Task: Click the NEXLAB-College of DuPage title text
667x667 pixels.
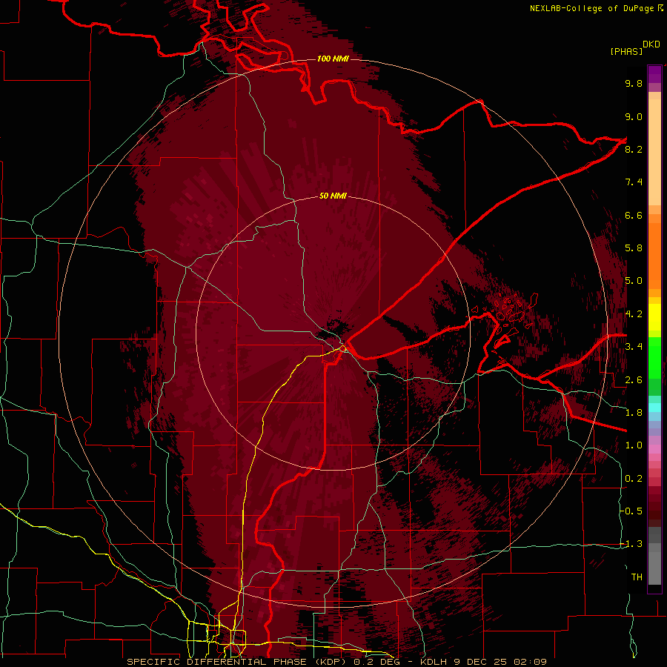Action: [x=591, y=8]
